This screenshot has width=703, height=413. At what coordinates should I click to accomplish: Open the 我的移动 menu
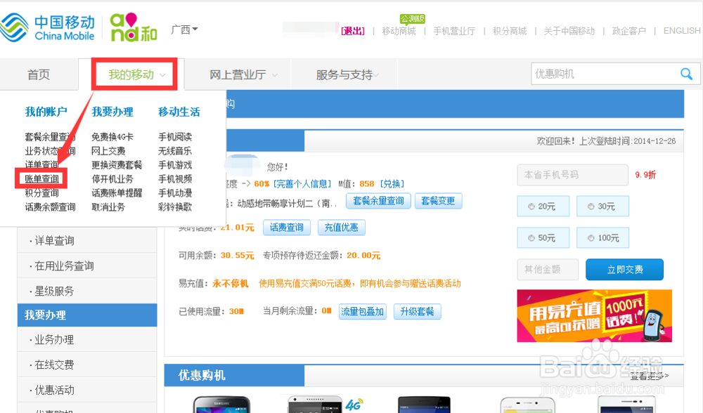tap(134, 73)
